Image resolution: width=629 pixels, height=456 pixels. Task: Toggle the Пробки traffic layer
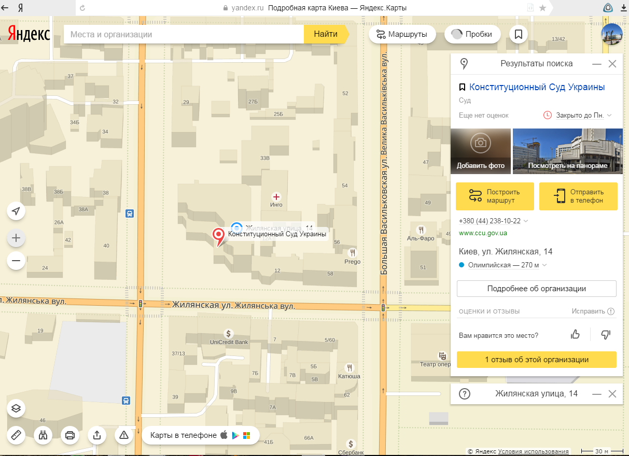pyautogui.click(x=472, y=34)
